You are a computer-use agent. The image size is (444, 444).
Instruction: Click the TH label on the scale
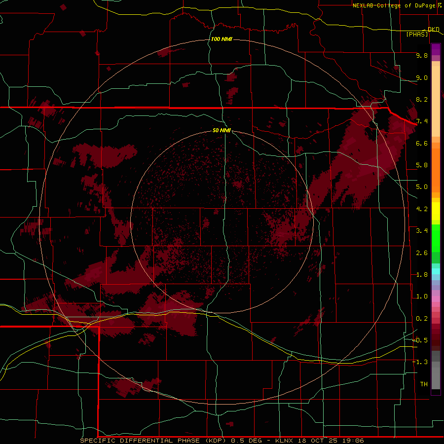[x=424, y=384]
